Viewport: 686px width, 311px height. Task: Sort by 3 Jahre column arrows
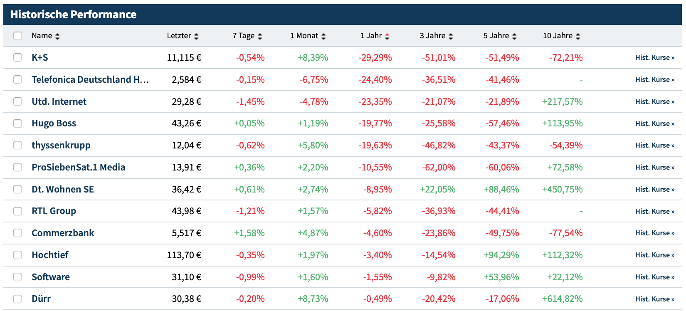(451, 36)
